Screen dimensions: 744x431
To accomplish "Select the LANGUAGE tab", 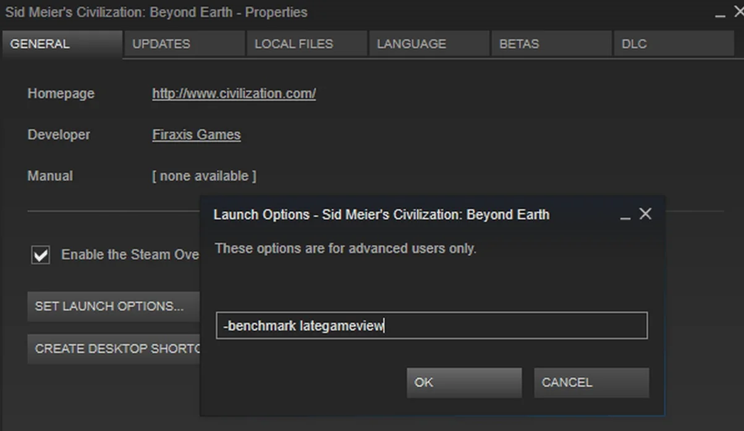I will pos(429,44).
